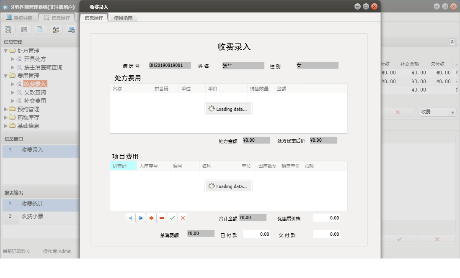460x278 pixels.
Task: Add a new record with the plus icon
Action: pos(151,218)
